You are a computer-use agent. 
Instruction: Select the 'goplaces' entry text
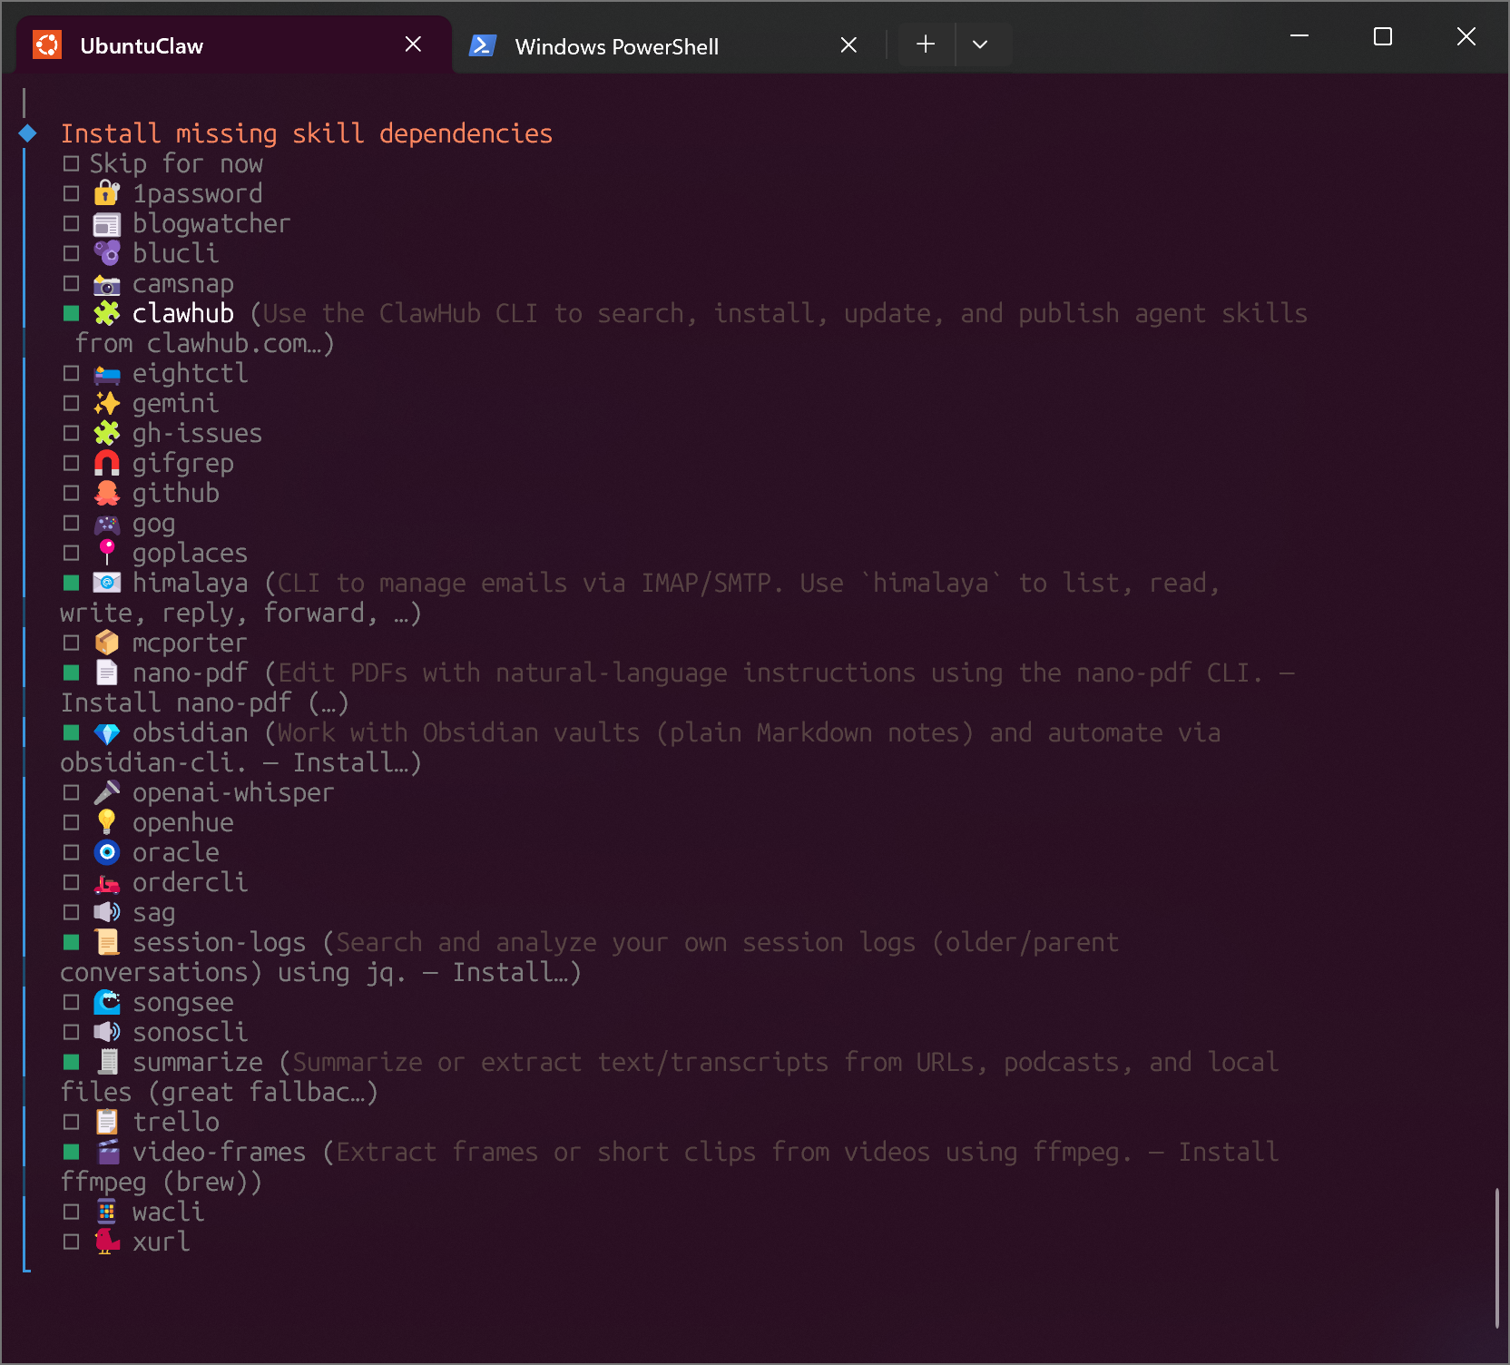click(x=190, y=553)
